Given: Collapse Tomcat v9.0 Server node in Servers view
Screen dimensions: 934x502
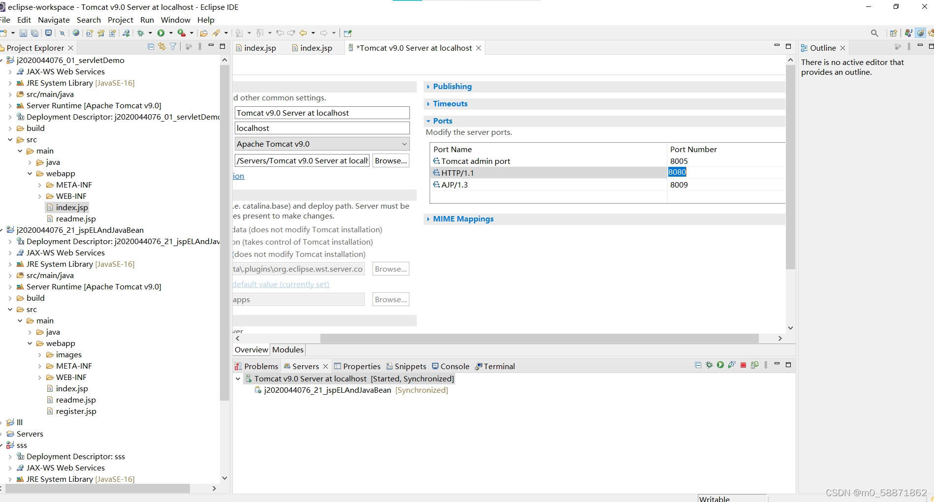Looking at the screenshot, I should click(x=238, y=379).
